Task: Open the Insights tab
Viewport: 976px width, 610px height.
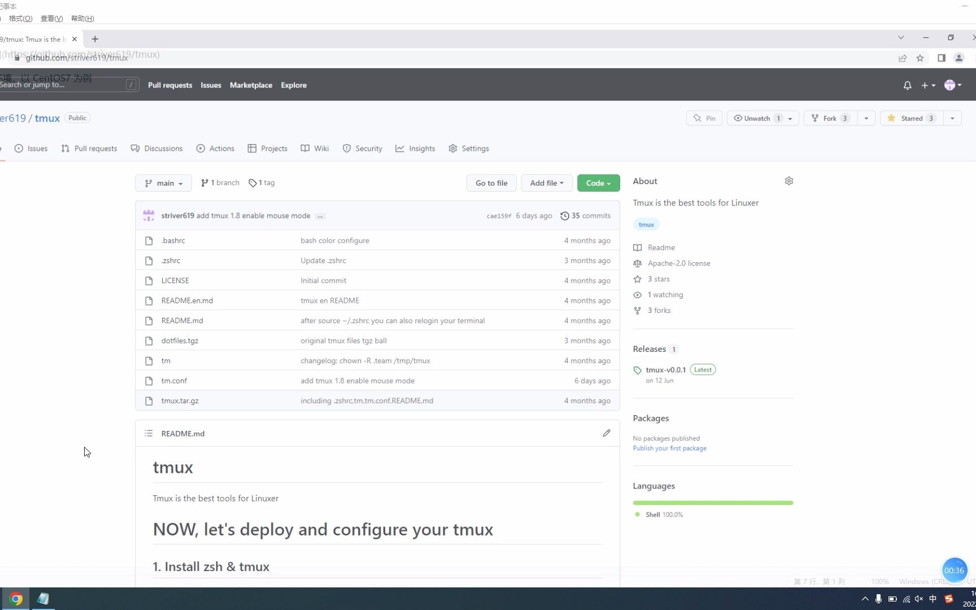Action: (415, 149)
